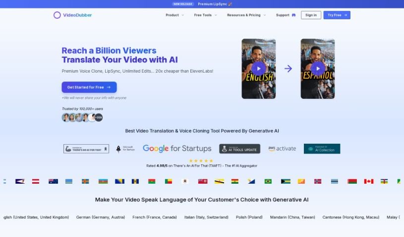Click the Belarus flag
Image resolution: width=404 pixels, height=237 pixels.
click(352, 181)
